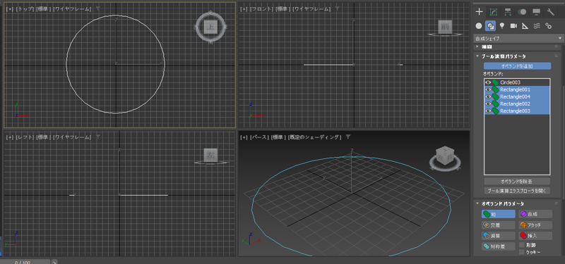Enable the 刻印 checkbox
Screen dimensions: 565x264
click(521, 245)
